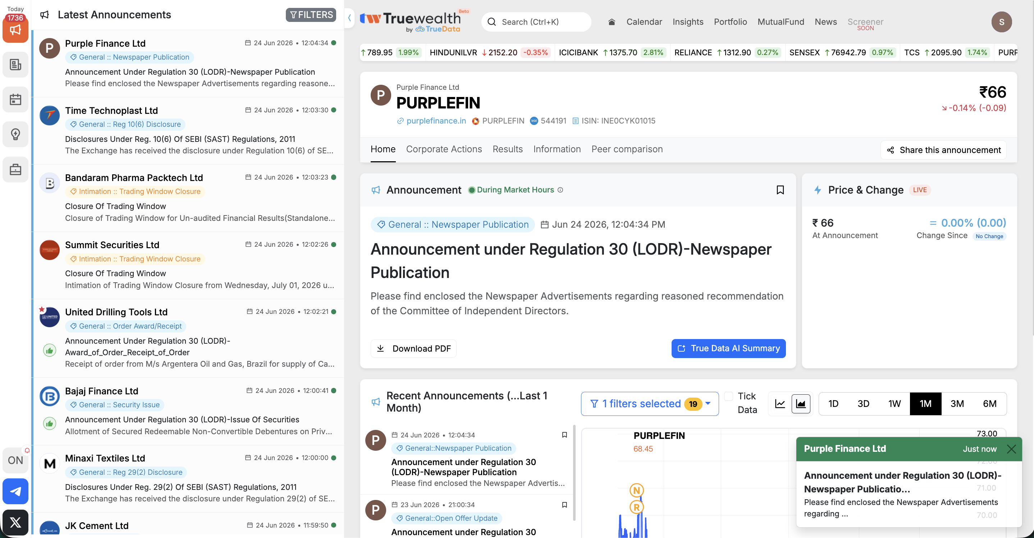Viewport: 1034px width, 538px height.
Task: Bookmark the 24 Jun 12:04:34 recent announcement
Action: [x=564, y=435]
